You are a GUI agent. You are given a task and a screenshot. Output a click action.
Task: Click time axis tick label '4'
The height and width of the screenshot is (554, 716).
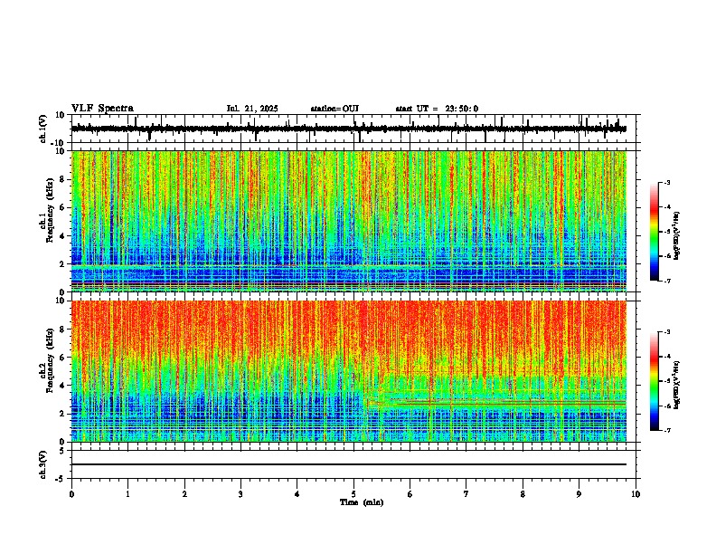point(297,494)
